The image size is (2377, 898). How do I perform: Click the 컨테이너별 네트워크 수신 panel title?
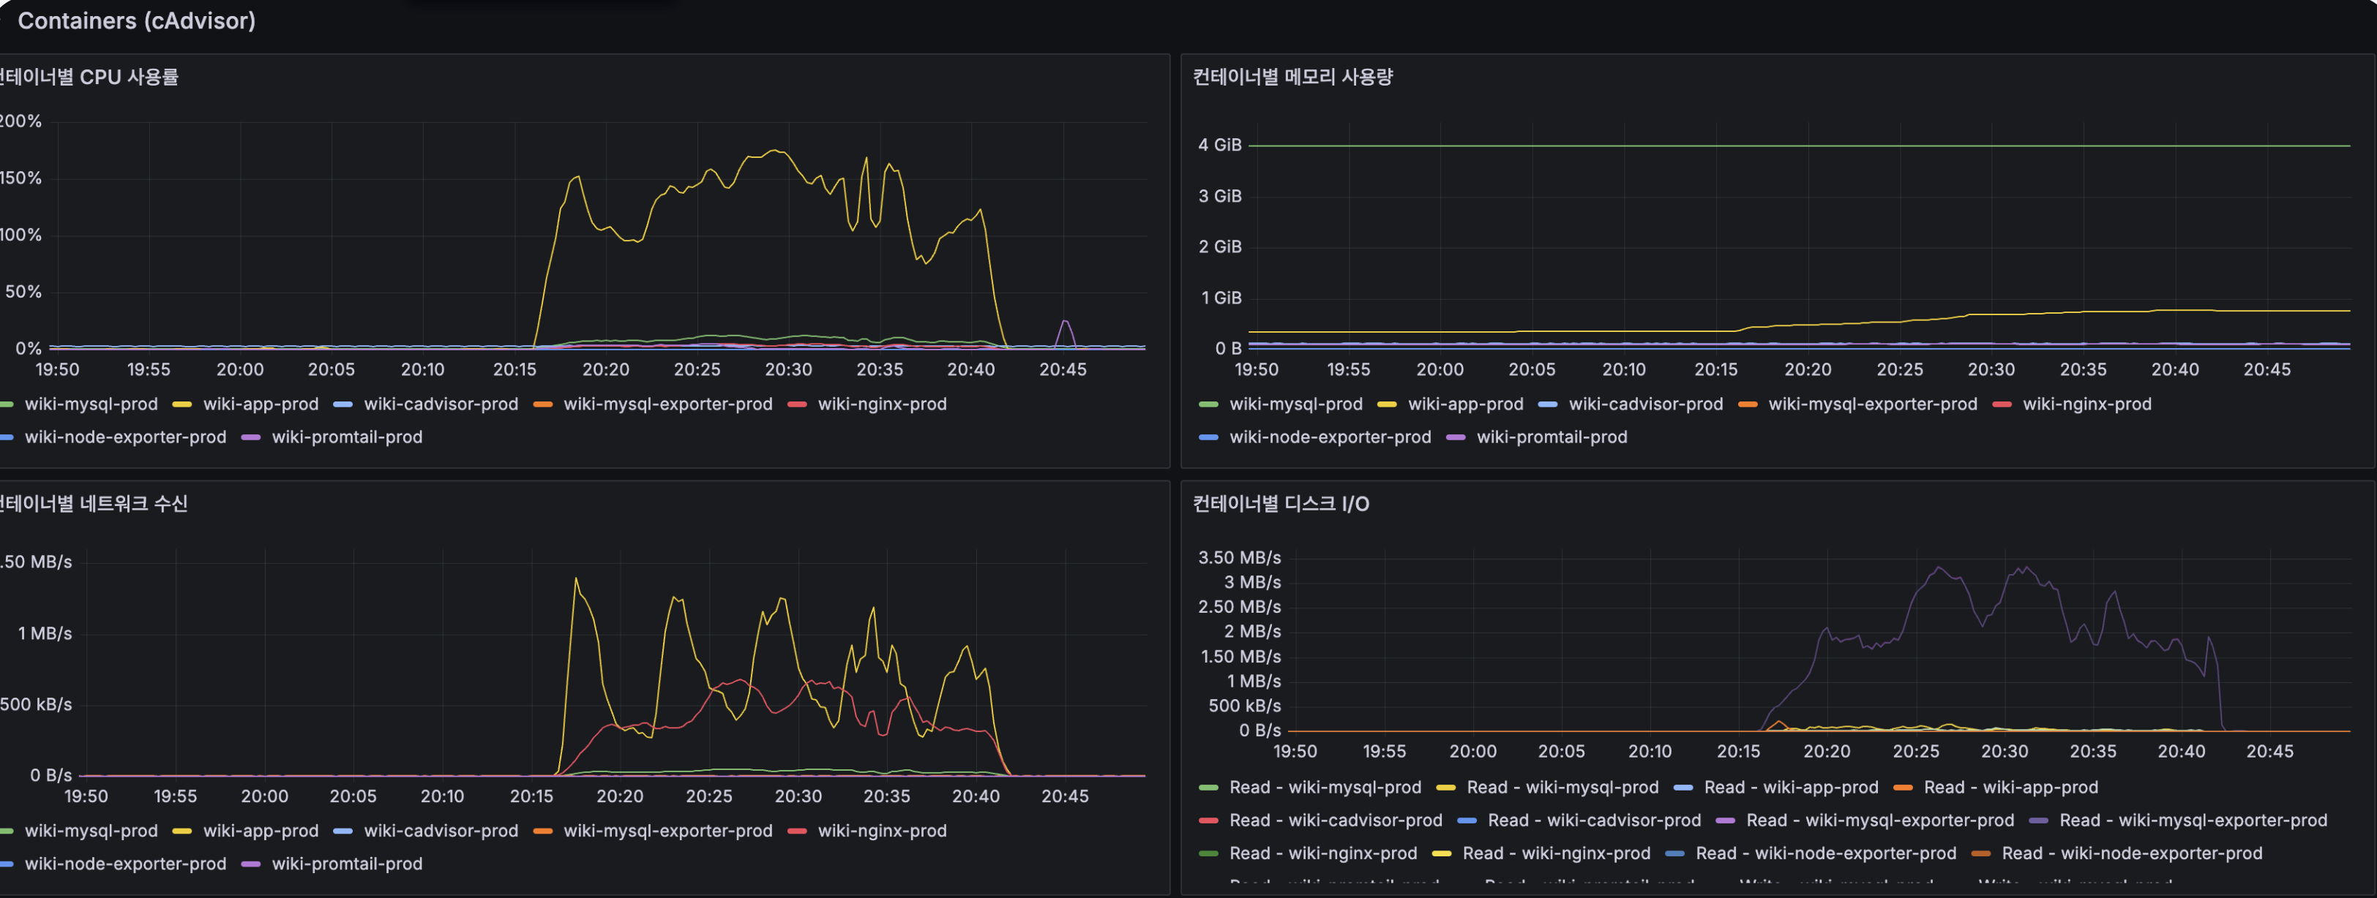tap(92, 505)
